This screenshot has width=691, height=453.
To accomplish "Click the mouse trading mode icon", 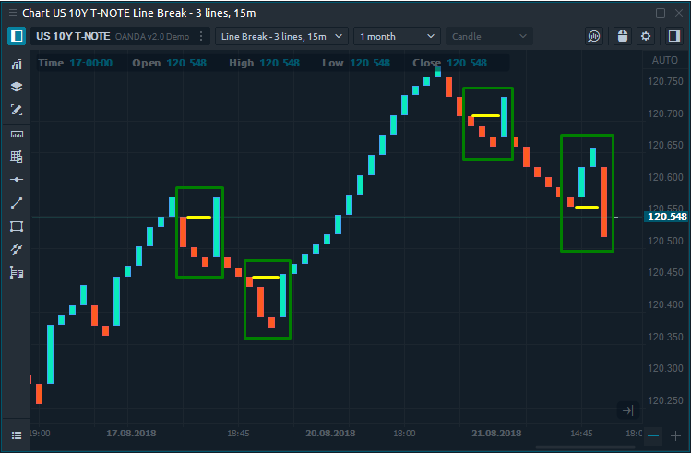I will point(621,36).
